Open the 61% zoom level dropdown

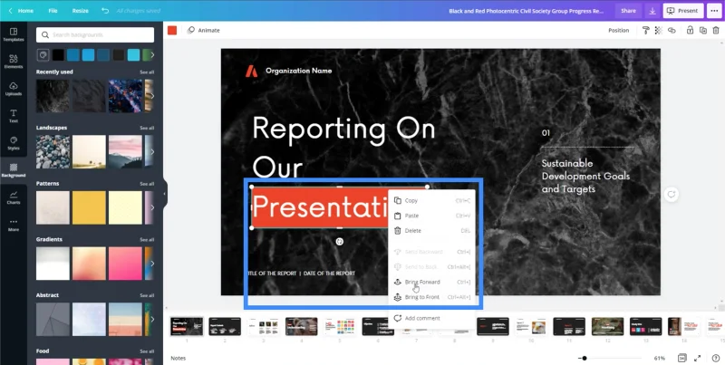coord(660,358)
